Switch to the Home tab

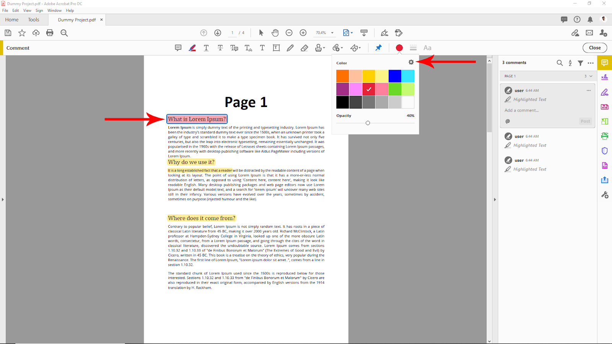12,19
